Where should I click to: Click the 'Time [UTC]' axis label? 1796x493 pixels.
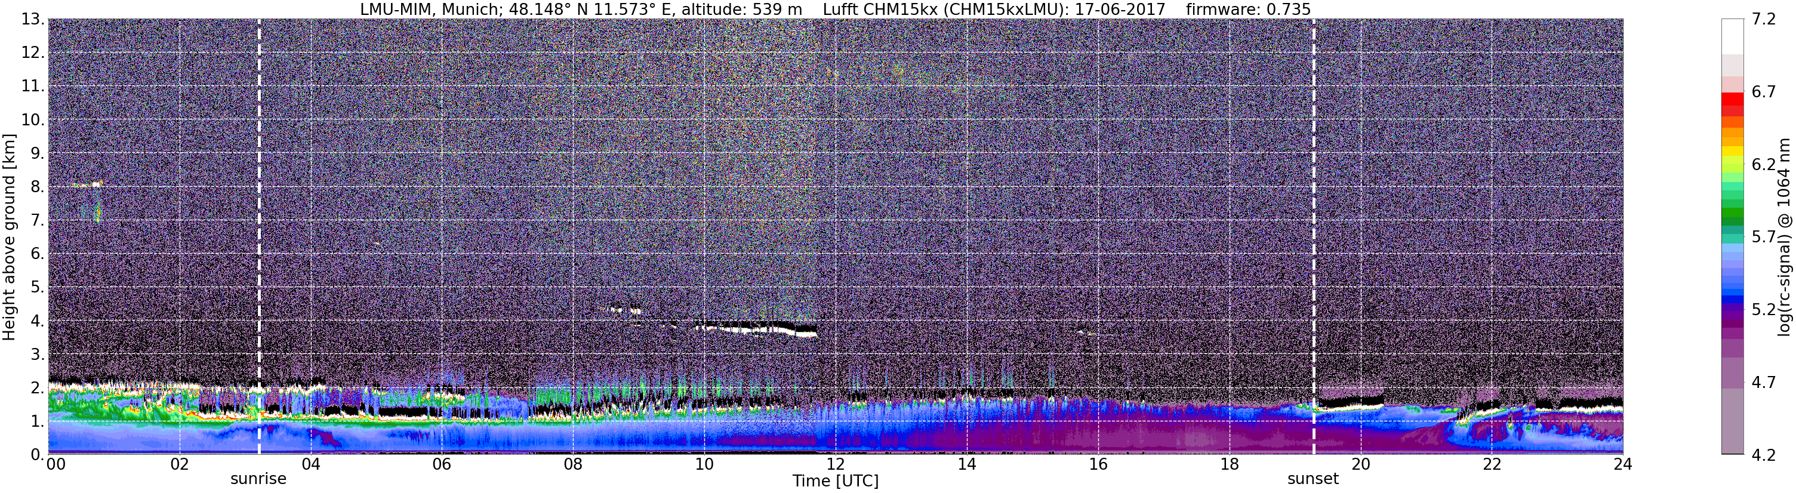click(835, 481)
